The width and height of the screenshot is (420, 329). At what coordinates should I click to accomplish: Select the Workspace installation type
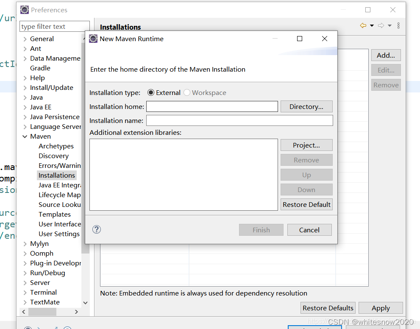[x=186, y=92]
